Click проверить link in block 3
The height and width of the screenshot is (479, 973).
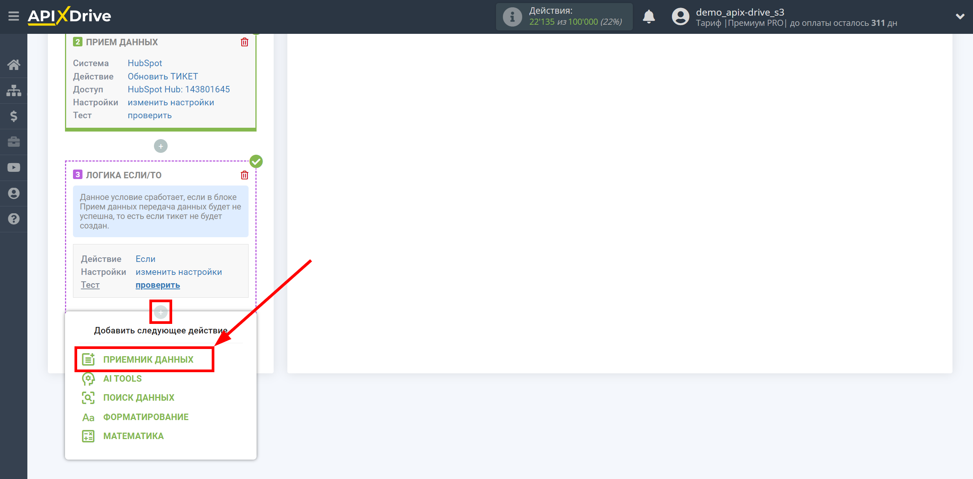(158, 285)
